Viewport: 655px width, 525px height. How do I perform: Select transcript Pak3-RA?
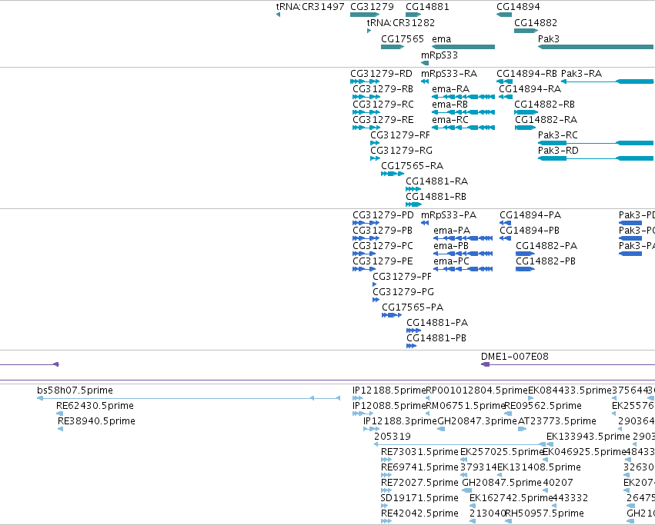(x=581, y=74)
